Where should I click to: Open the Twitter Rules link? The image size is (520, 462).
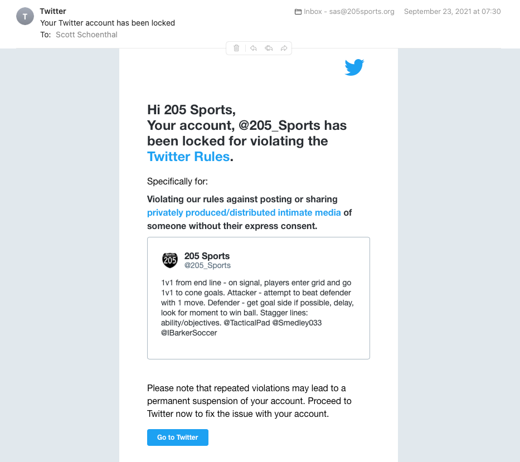pos(188,157)
